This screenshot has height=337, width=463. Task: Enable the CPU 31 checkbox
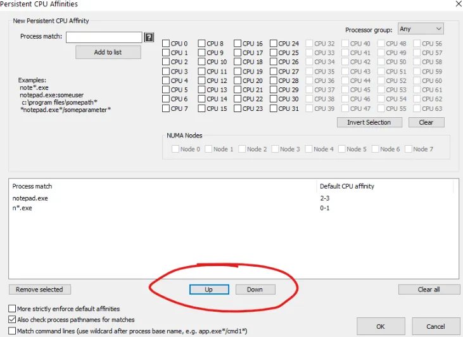click(274, 108)
